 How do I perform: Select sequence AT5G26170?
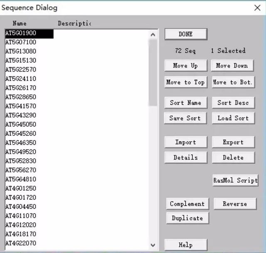(x=21, y=88)
